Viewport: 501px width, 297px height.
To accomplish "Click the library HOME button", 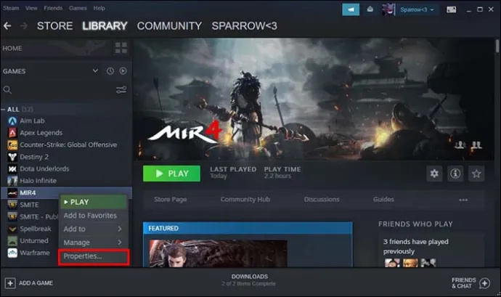I will [12, 48].
